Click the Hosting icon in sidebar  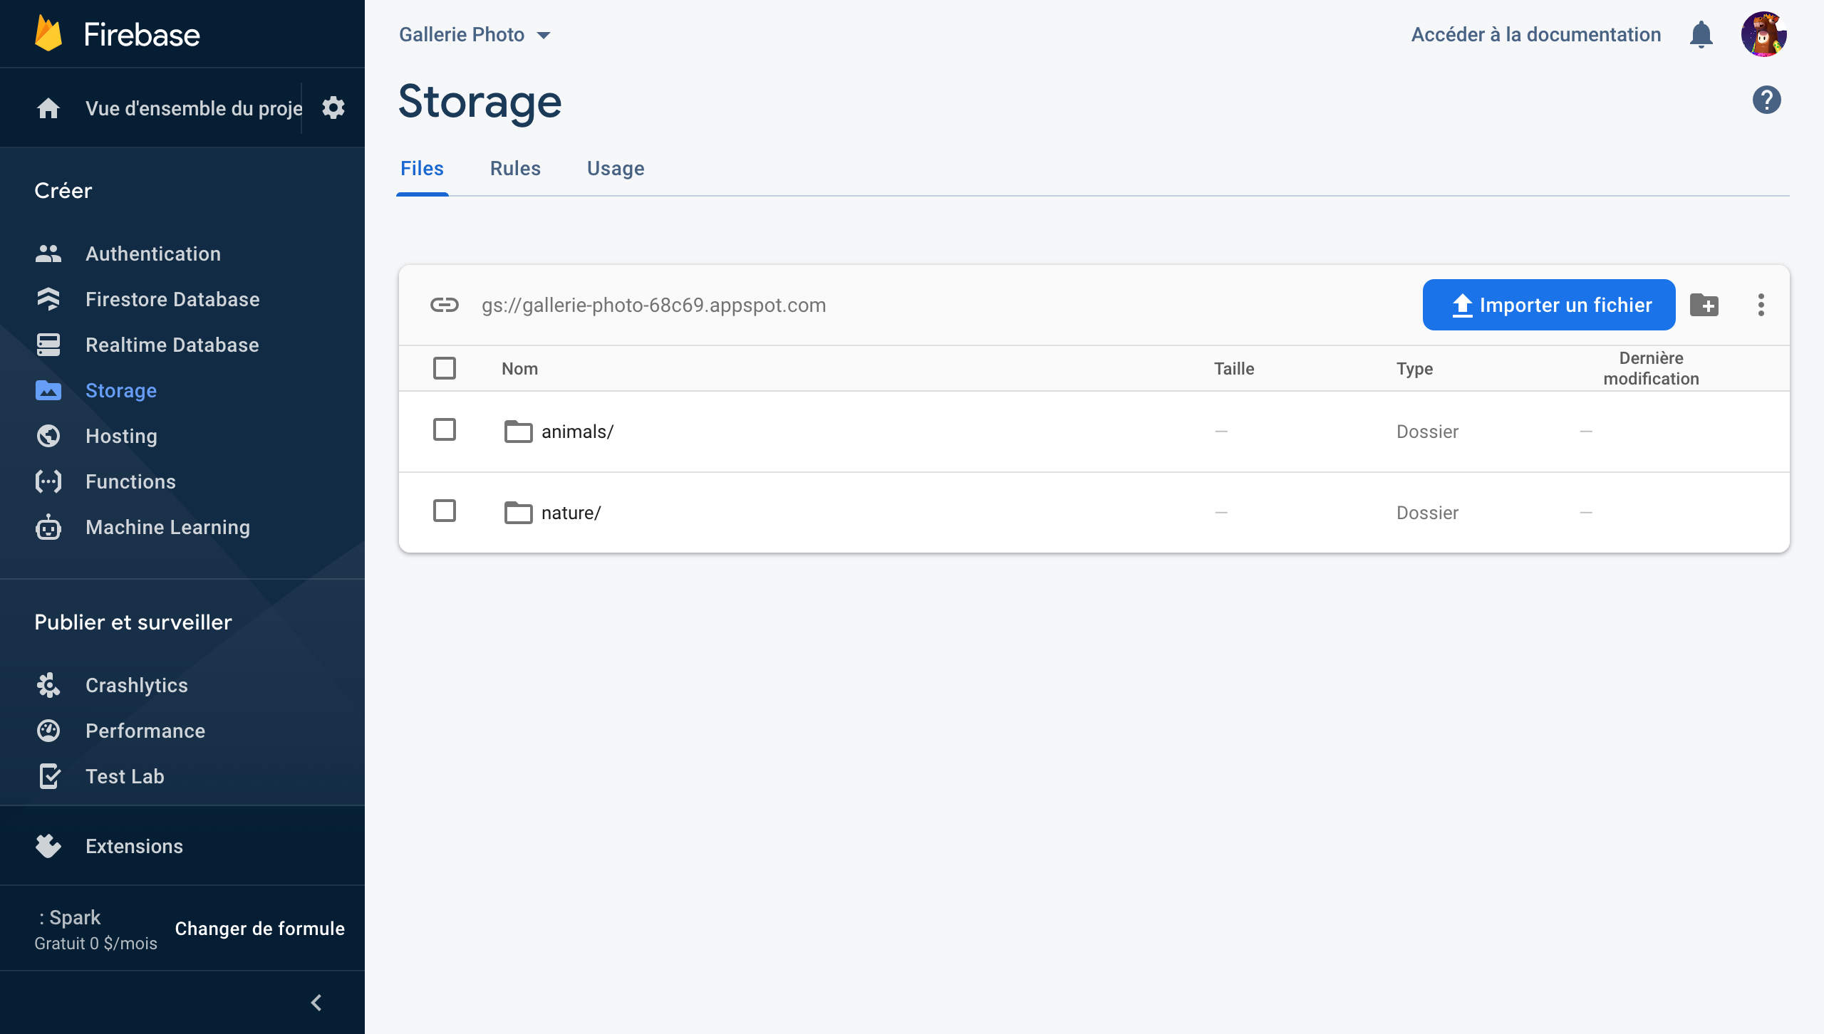48,436
